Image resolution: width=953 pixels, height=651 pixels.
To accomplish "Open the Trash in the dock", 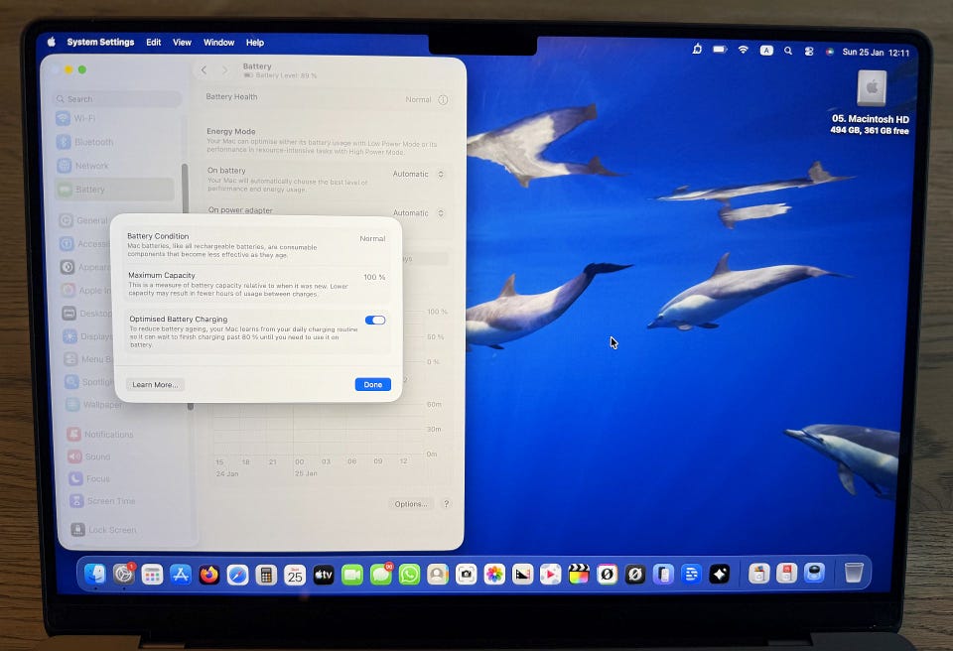I will (854, 573).
